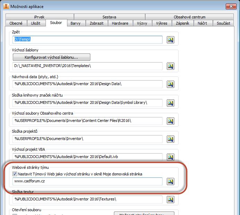Switch to the Barvy tab
The image size is (240, 215).
coord(76,23)
